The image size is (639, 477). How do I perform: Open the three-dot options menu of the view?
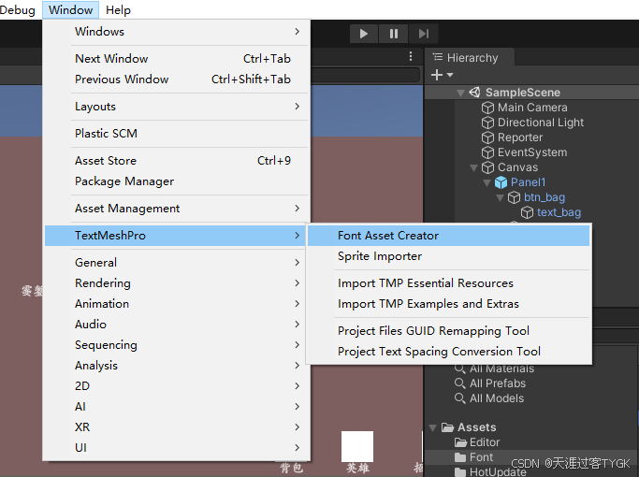(x=411, y=56)
